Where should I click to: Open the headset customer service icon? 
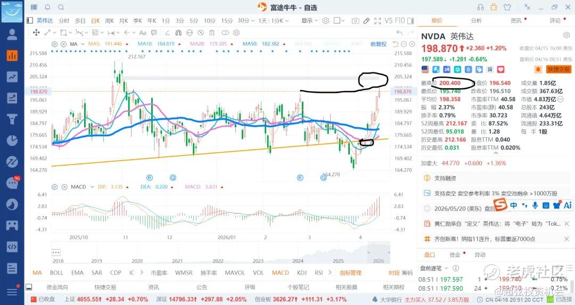480,7
